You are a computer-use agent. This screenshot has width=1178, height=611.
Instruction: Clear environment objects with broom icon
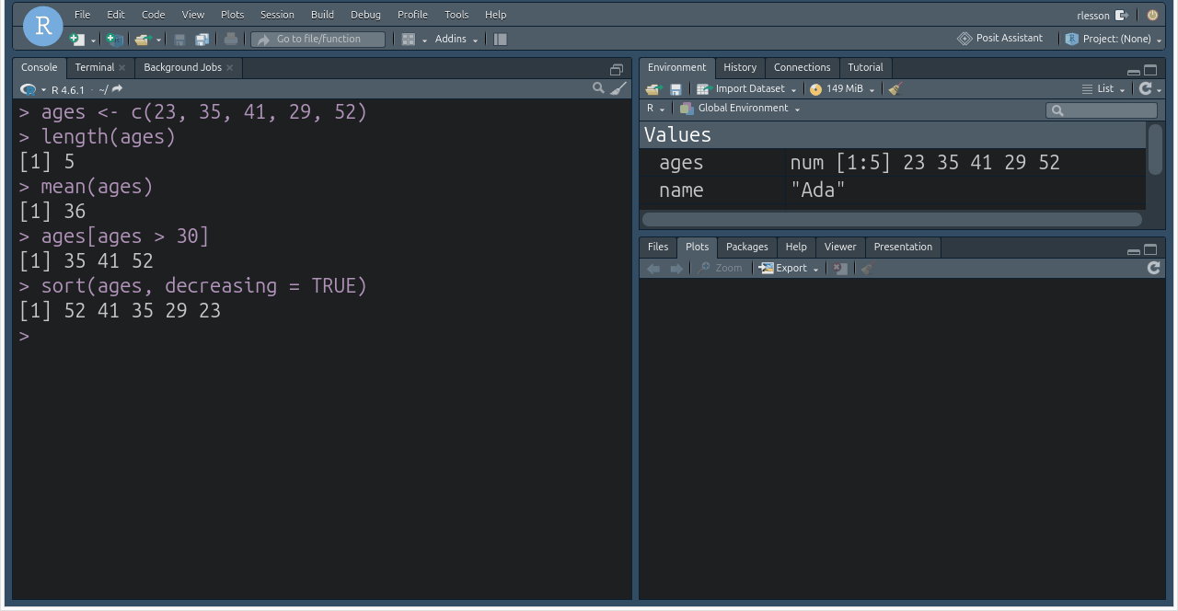click(895, 89)
